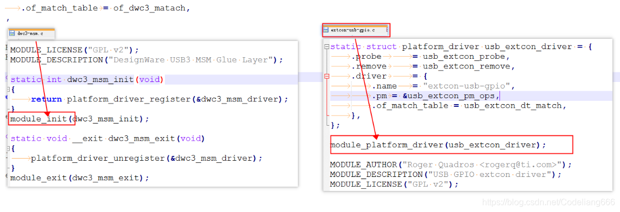Click the .of_match_table = usb_extcon_dt_match line
Screen dimensions: 620x212
click(x=469, y=106)
